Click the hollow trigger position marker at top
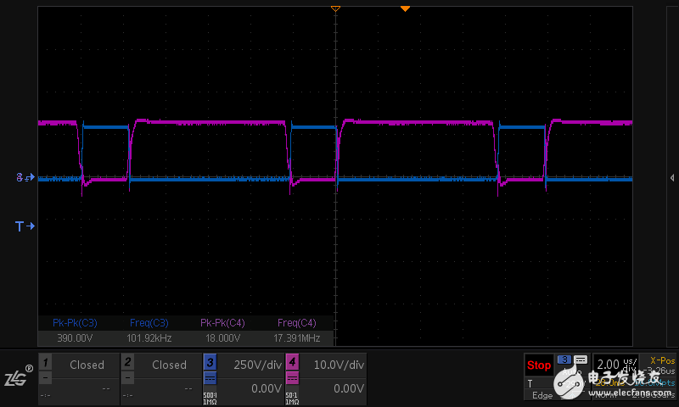The height and width of the screenshot is (407, 679). [x=335, y=8]
